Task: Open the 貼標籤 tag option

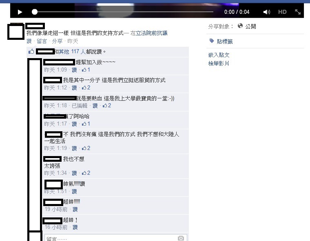Action: click(221, 41)
